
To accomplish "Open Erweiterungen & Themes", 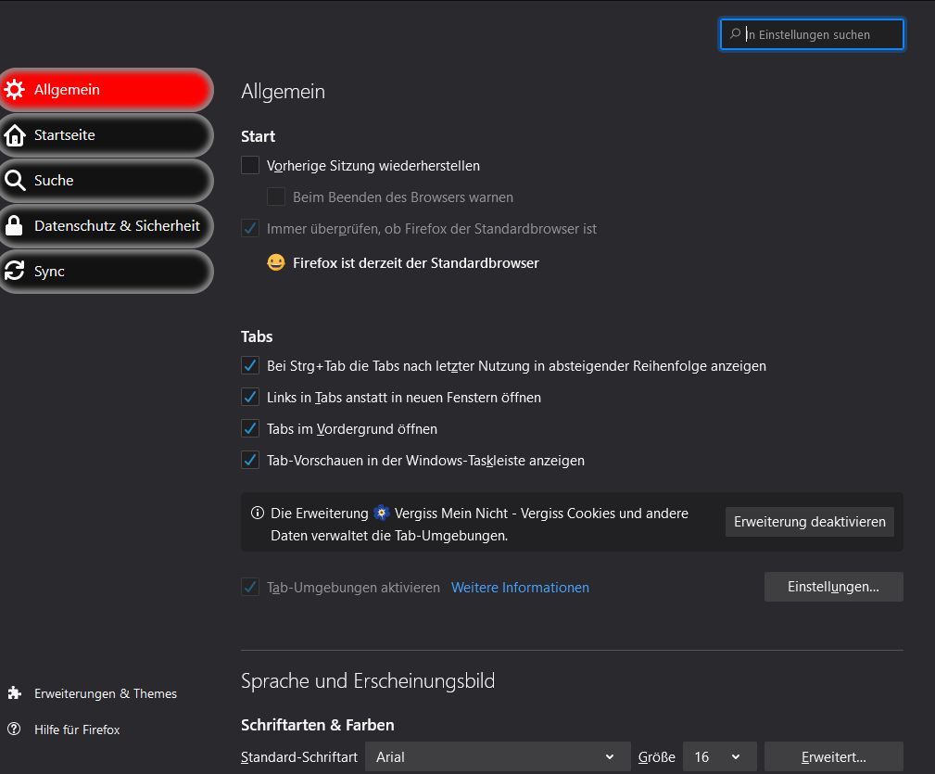I will (93, 693).
